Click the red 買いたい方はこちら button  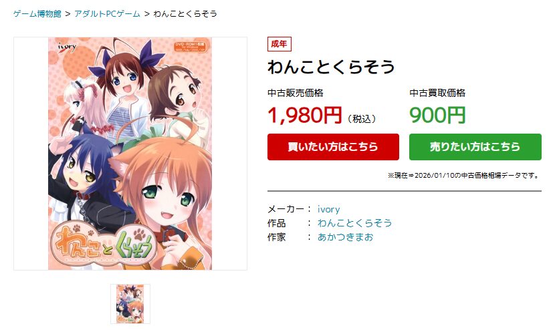[333, 147]
